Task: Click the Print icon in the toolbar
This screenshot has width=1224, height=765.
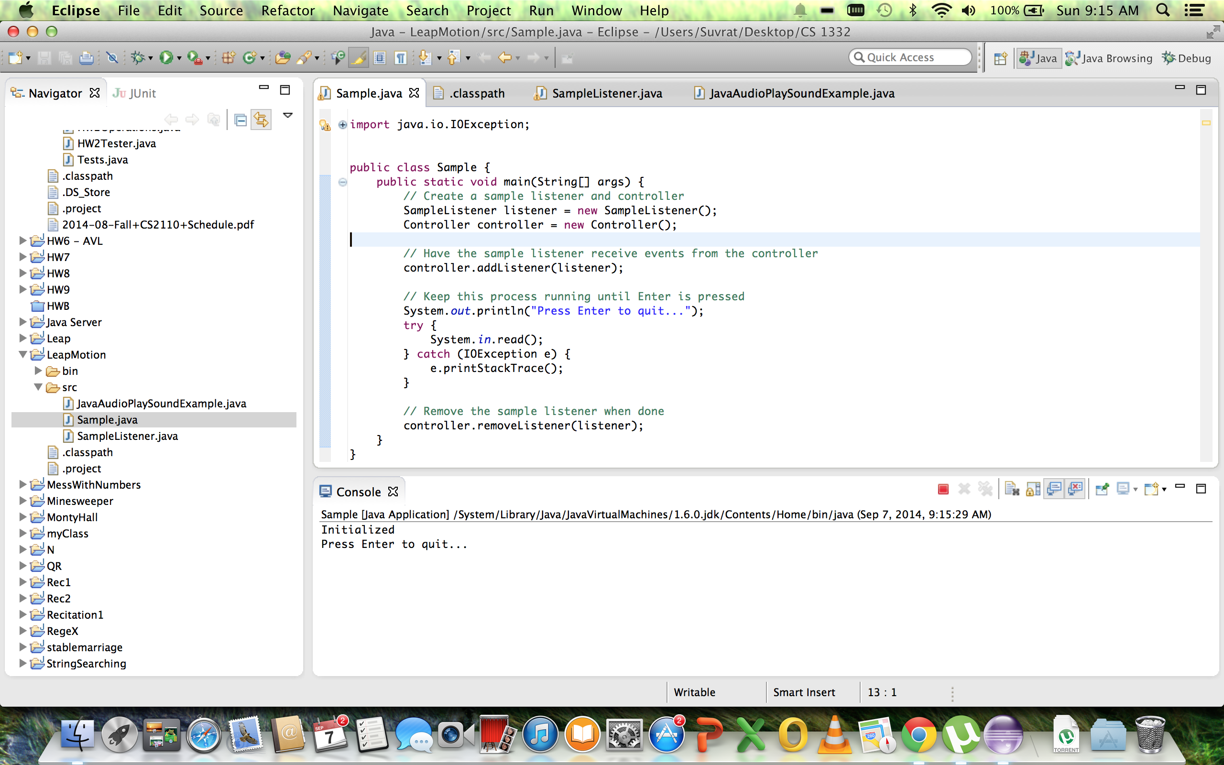Action: [x=87, y=58]
